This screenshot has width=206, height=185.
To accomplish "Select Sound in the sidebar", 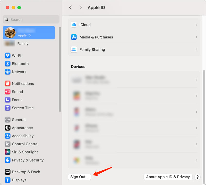I will [29, 92].
